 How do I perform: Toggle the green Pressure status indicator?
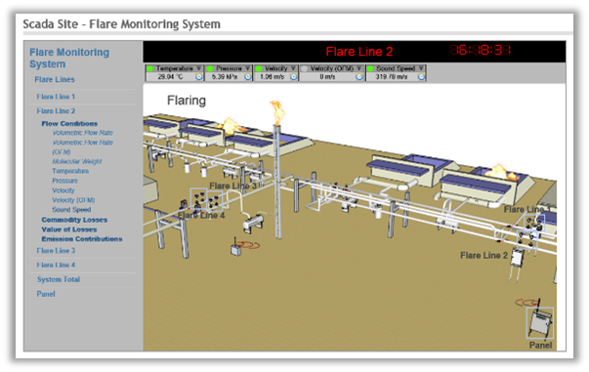click(210, 68)
